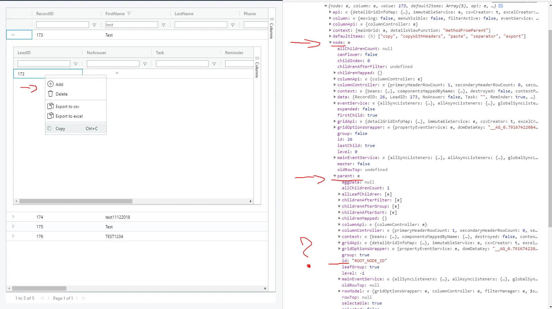Click the FirstName floating filter funnel icon
The height and width of the screenshot is (309, 552).
point(164,25)
